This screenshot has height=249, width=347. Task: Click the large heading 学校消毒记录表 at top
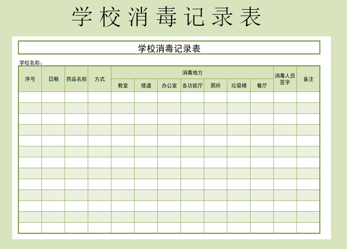point(167,17)
